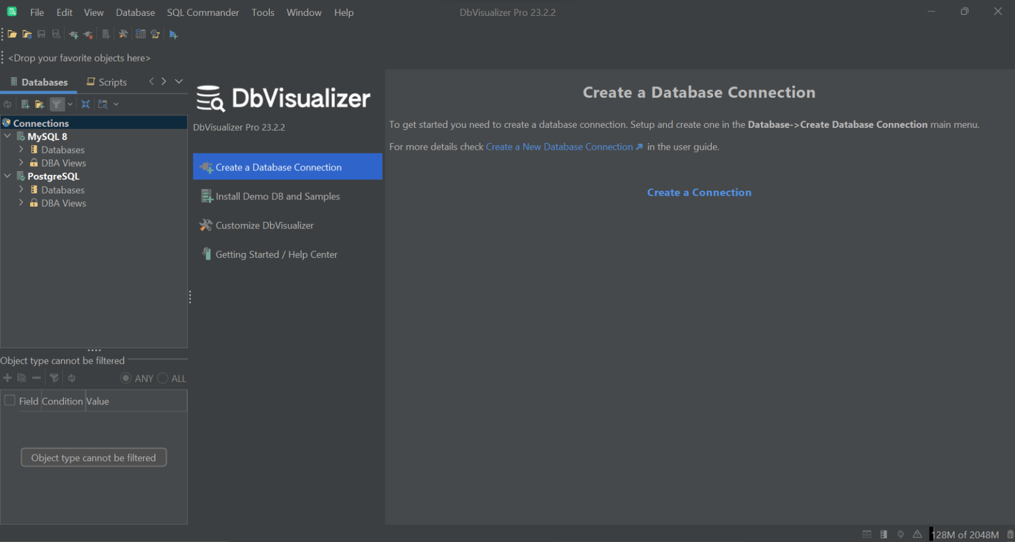Viewport: 1015px width, 542px height.
Task: Open the SQL Commander menu
Action: tap(202, 13)
